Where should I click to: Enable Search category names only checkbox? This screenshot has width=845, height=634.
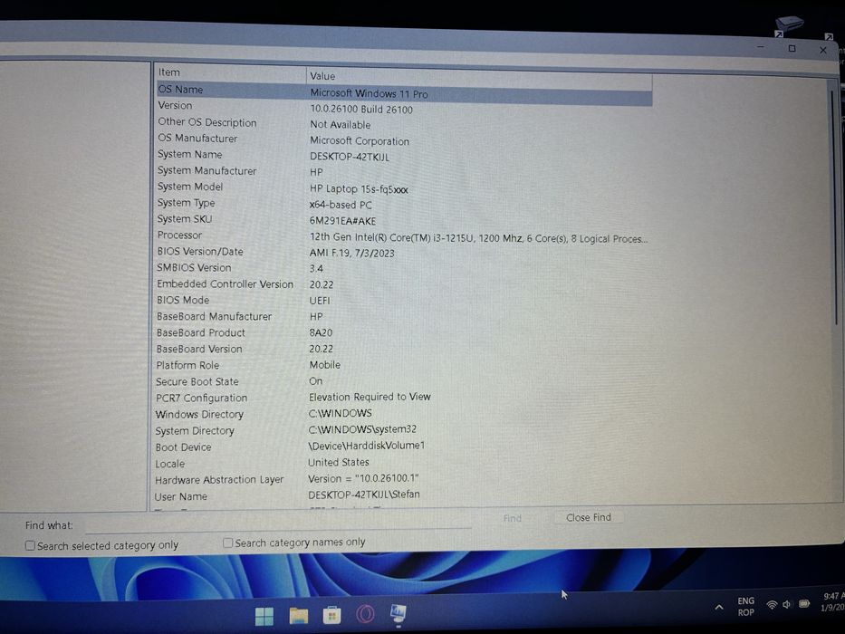[228, 543]
